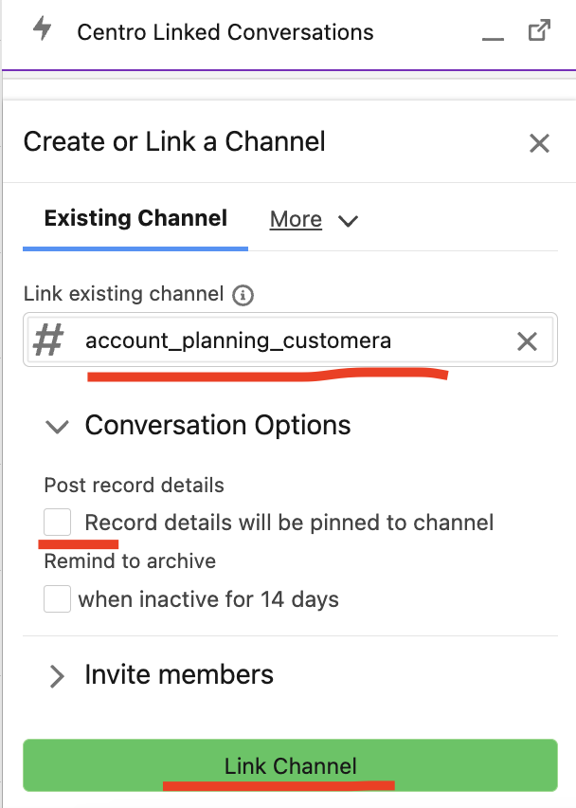
Task: Click the lightning bolt utility icon
Action: point(43,28)
